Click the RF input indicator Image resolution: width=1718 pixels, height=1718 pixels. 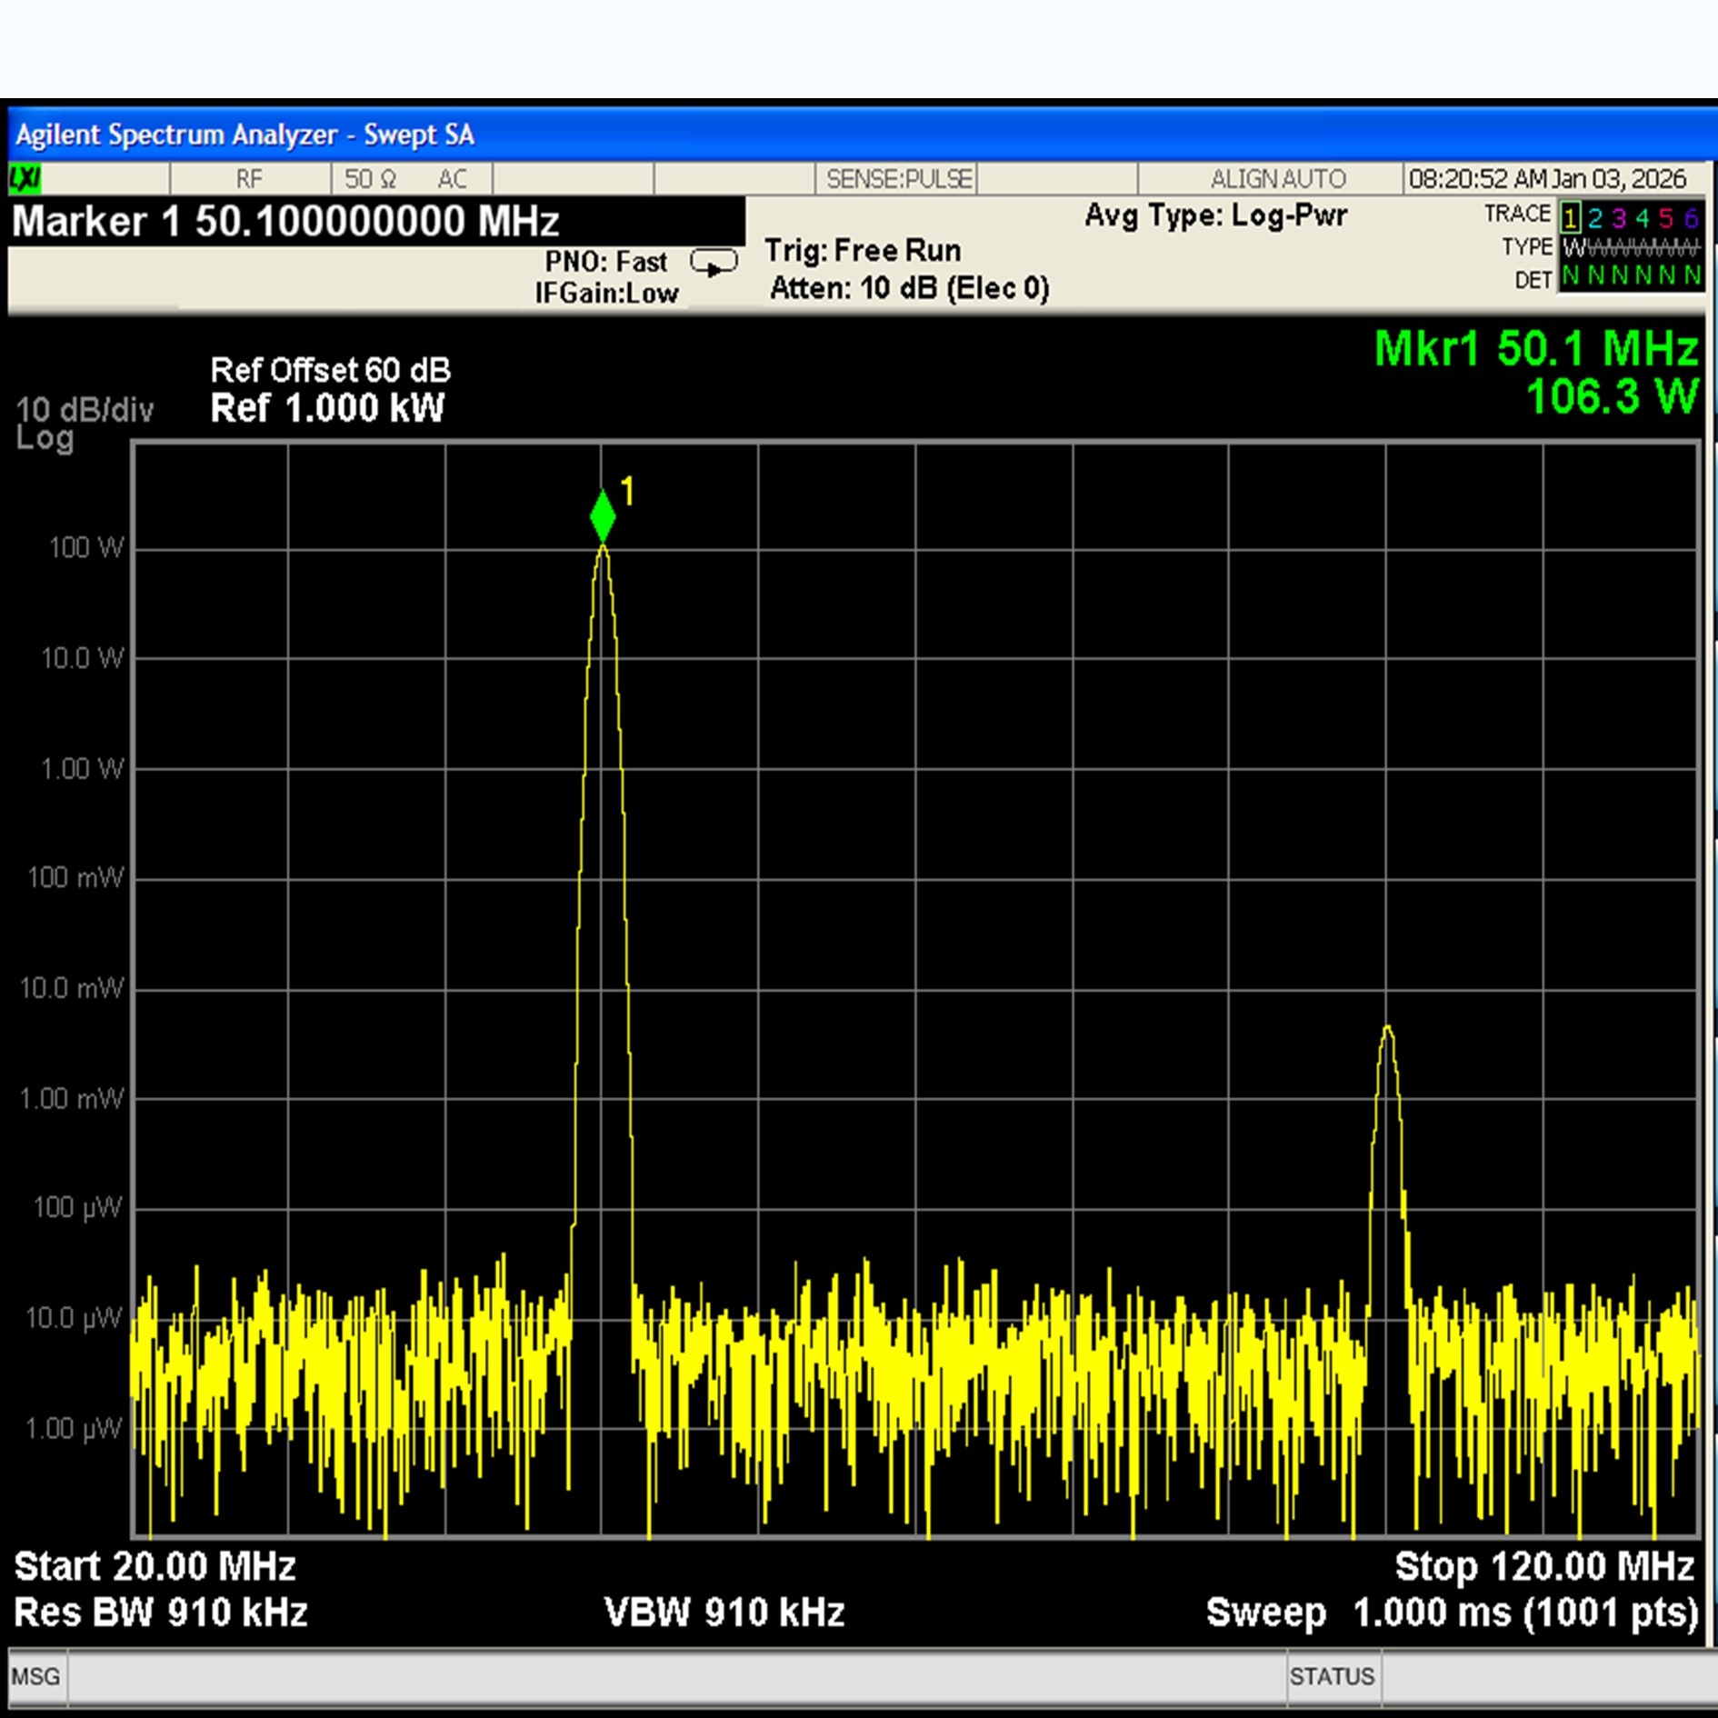[x=249, y=178]
